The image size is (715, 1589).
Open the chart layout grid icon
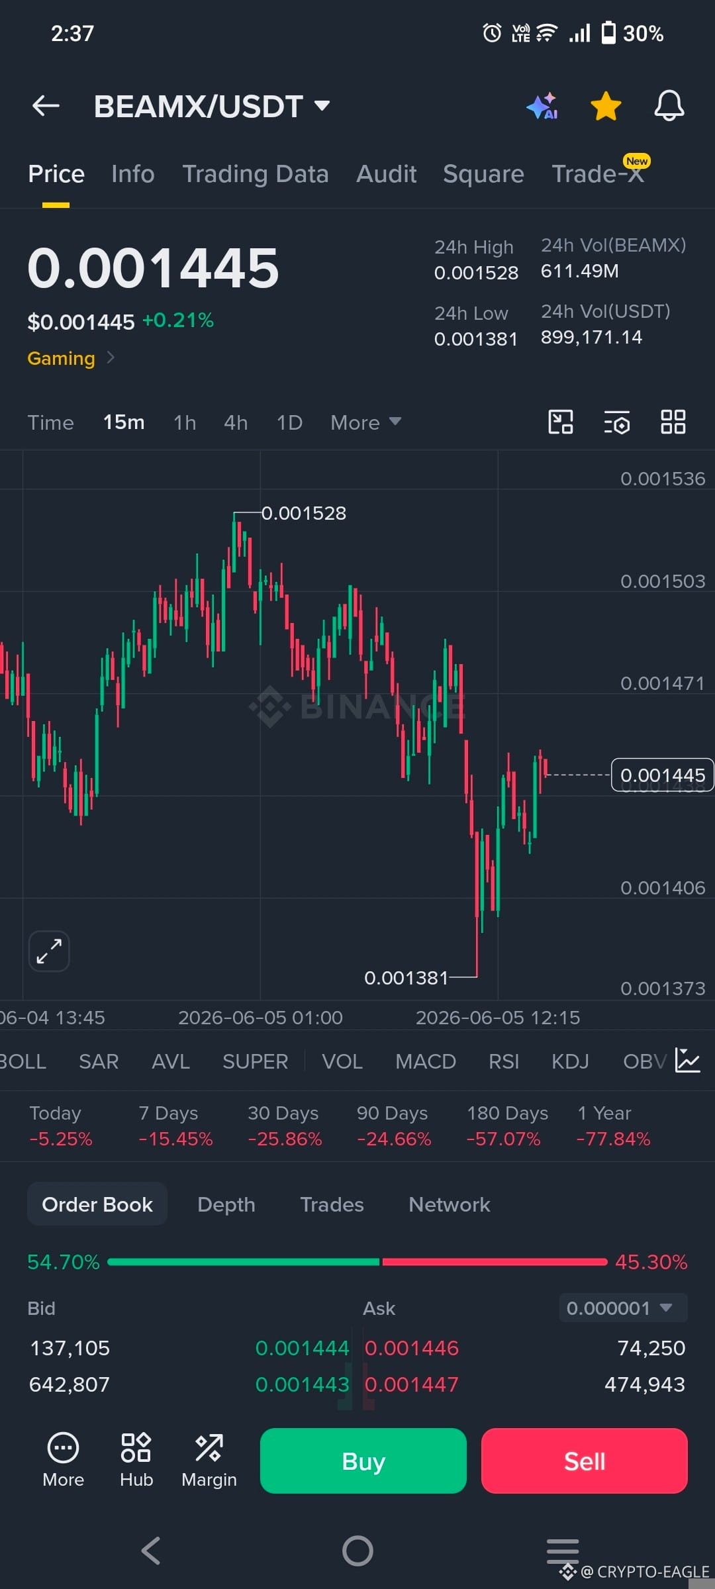(673, 422)
